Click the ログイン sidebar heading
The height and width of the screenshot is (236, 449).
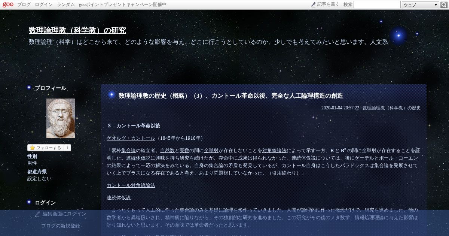(45, 203)
